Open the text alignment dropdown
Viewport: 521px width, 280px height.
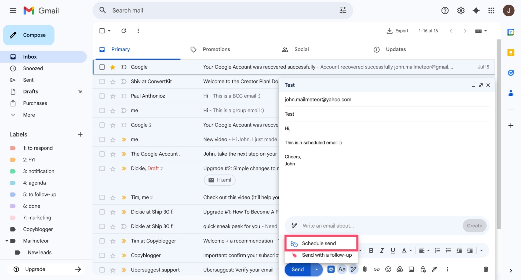[x=424, y=250]
